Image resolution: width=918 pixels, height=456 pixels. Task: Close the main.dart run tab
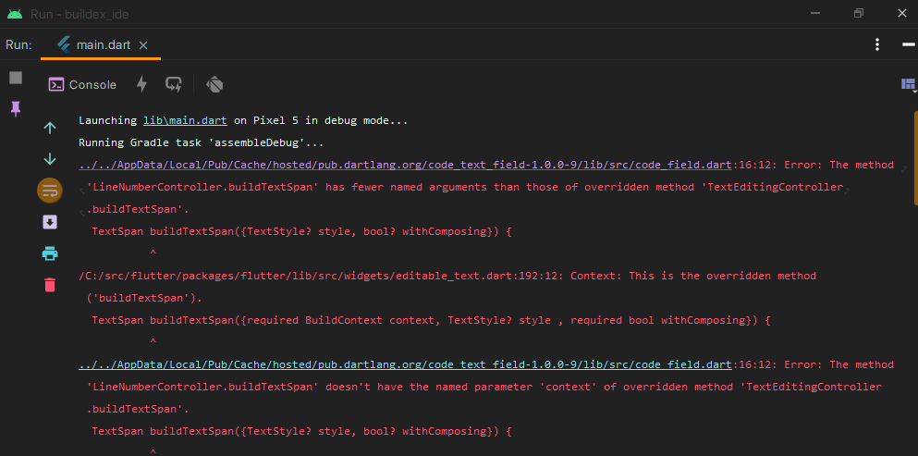point(143,45)
